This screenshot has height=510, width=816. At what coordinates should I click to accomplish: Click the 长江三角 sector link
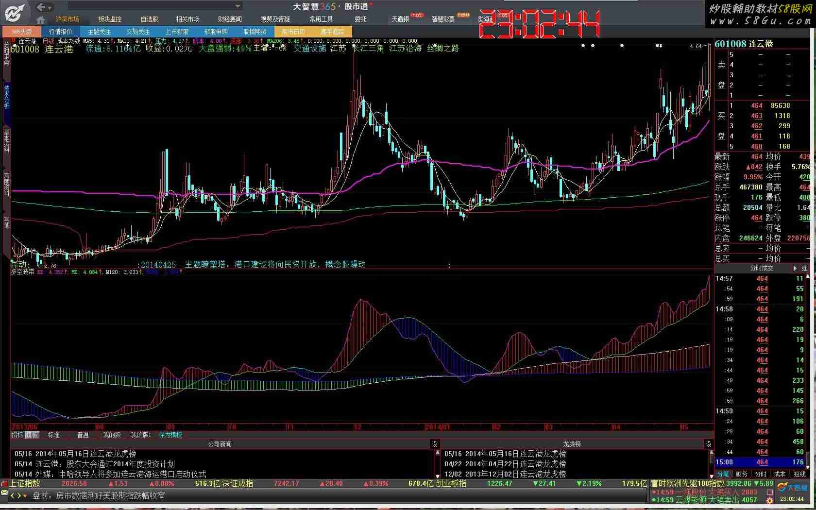pyautogui.click(x=368, y=48)
